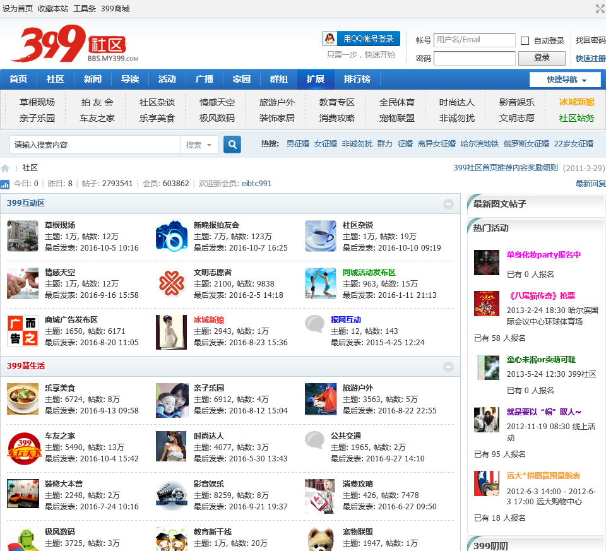Viewport: 606px width, 551px height.
Task: Open the 冰城新娘 bride icon
Action: pyautogui.click(x=171, y=332)
